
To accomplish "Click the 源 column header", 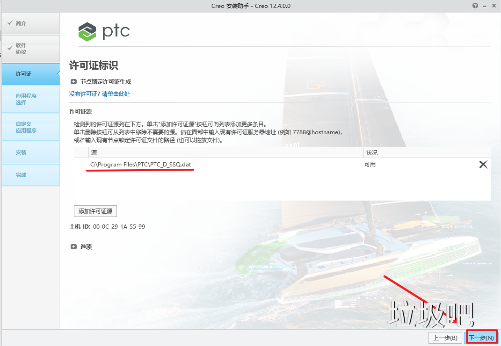I will point(226,153).
